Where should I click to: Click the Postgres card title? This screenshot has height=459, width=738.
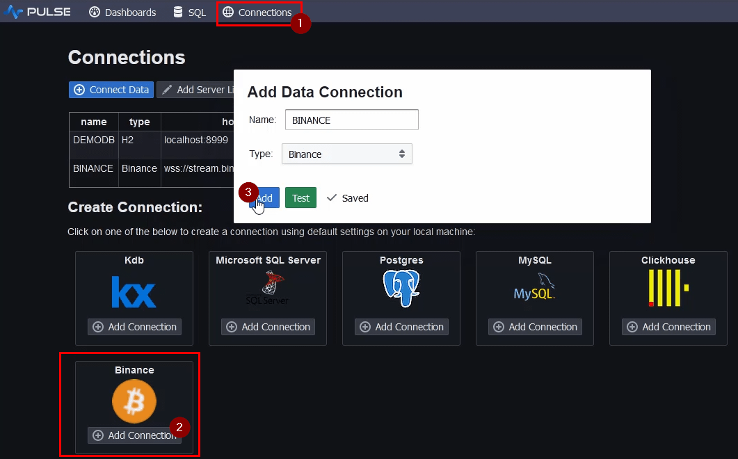click(401, 260)
